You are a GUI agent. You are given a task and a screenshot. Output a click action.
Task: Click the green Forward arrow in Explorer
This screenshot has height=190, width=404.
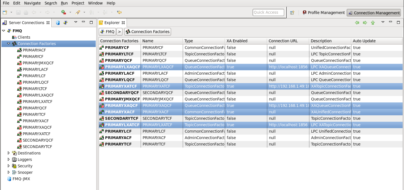365,23
